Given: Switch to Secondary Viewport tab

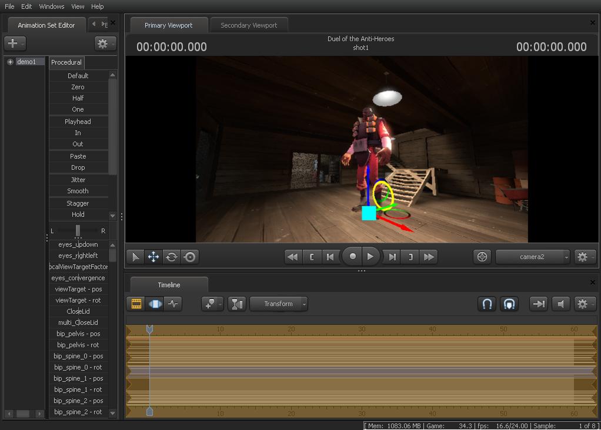Looking at the screenshot, I should tap(249, 25).
